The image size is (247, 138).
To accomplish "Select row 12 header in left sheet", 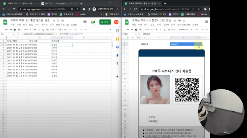I will point(3,76).
